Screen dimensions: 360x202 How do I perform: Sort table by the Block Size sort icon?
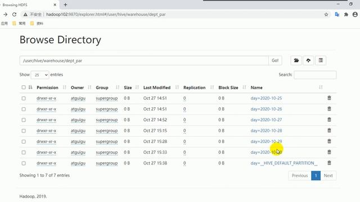[x=244, y=88]
